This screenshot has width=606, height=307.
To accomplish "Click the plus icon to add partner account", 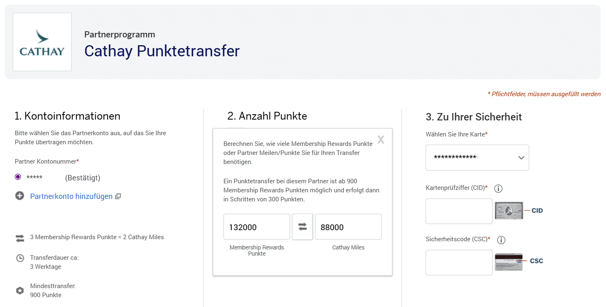I will click(20, 196).
